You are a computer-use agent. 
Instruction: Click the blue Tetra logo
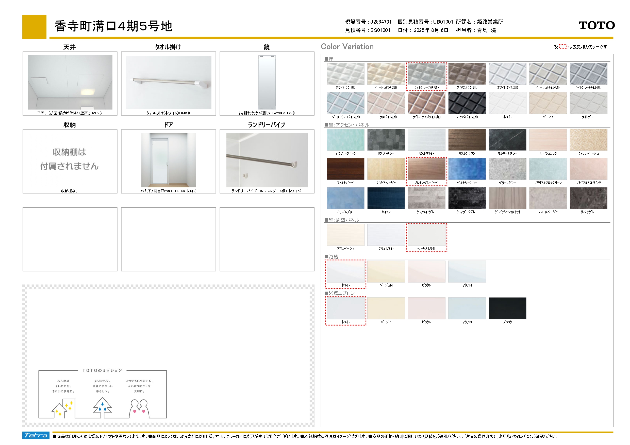36,435
